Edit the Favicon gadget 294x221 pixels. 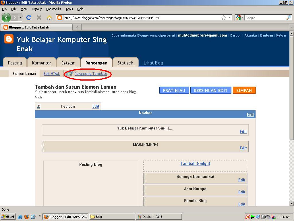(x=96, y=106)
